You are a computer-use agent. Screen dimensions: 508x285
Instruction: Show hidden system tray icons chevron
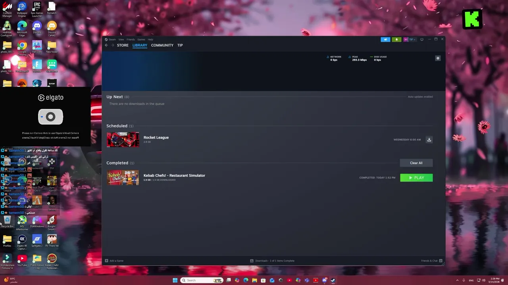tap(457, 280)
